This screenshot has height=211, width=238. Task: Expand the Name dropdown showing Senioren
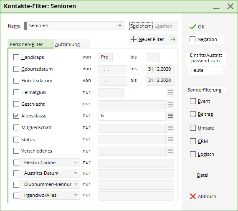click(x=120, y=25)
